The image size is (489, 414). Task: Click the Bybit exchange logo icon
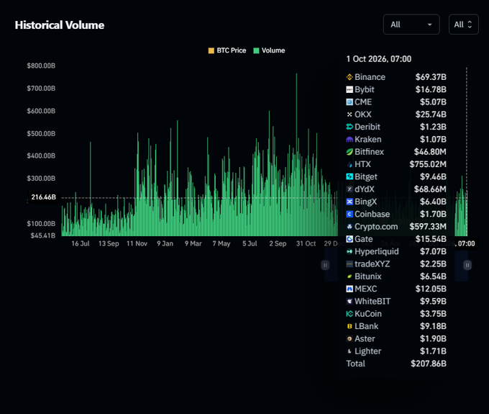(x=349, y=89)
